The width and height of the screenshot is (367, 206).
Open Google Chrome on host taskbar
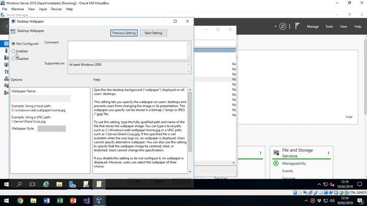coord(20,201)
